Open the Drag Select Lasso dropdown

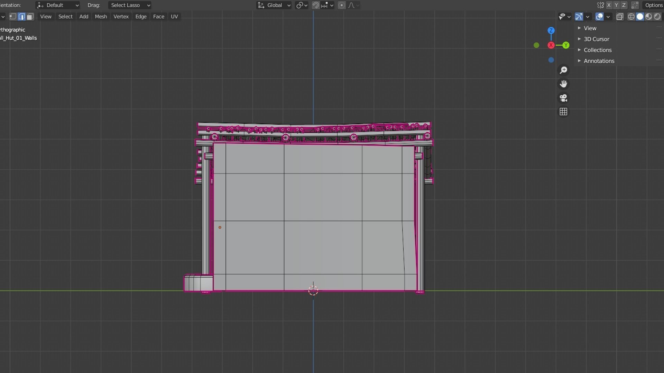130,5
